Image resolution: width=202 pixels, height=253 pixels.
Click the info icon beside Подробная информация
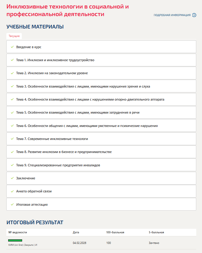click(x=194, y=15)
